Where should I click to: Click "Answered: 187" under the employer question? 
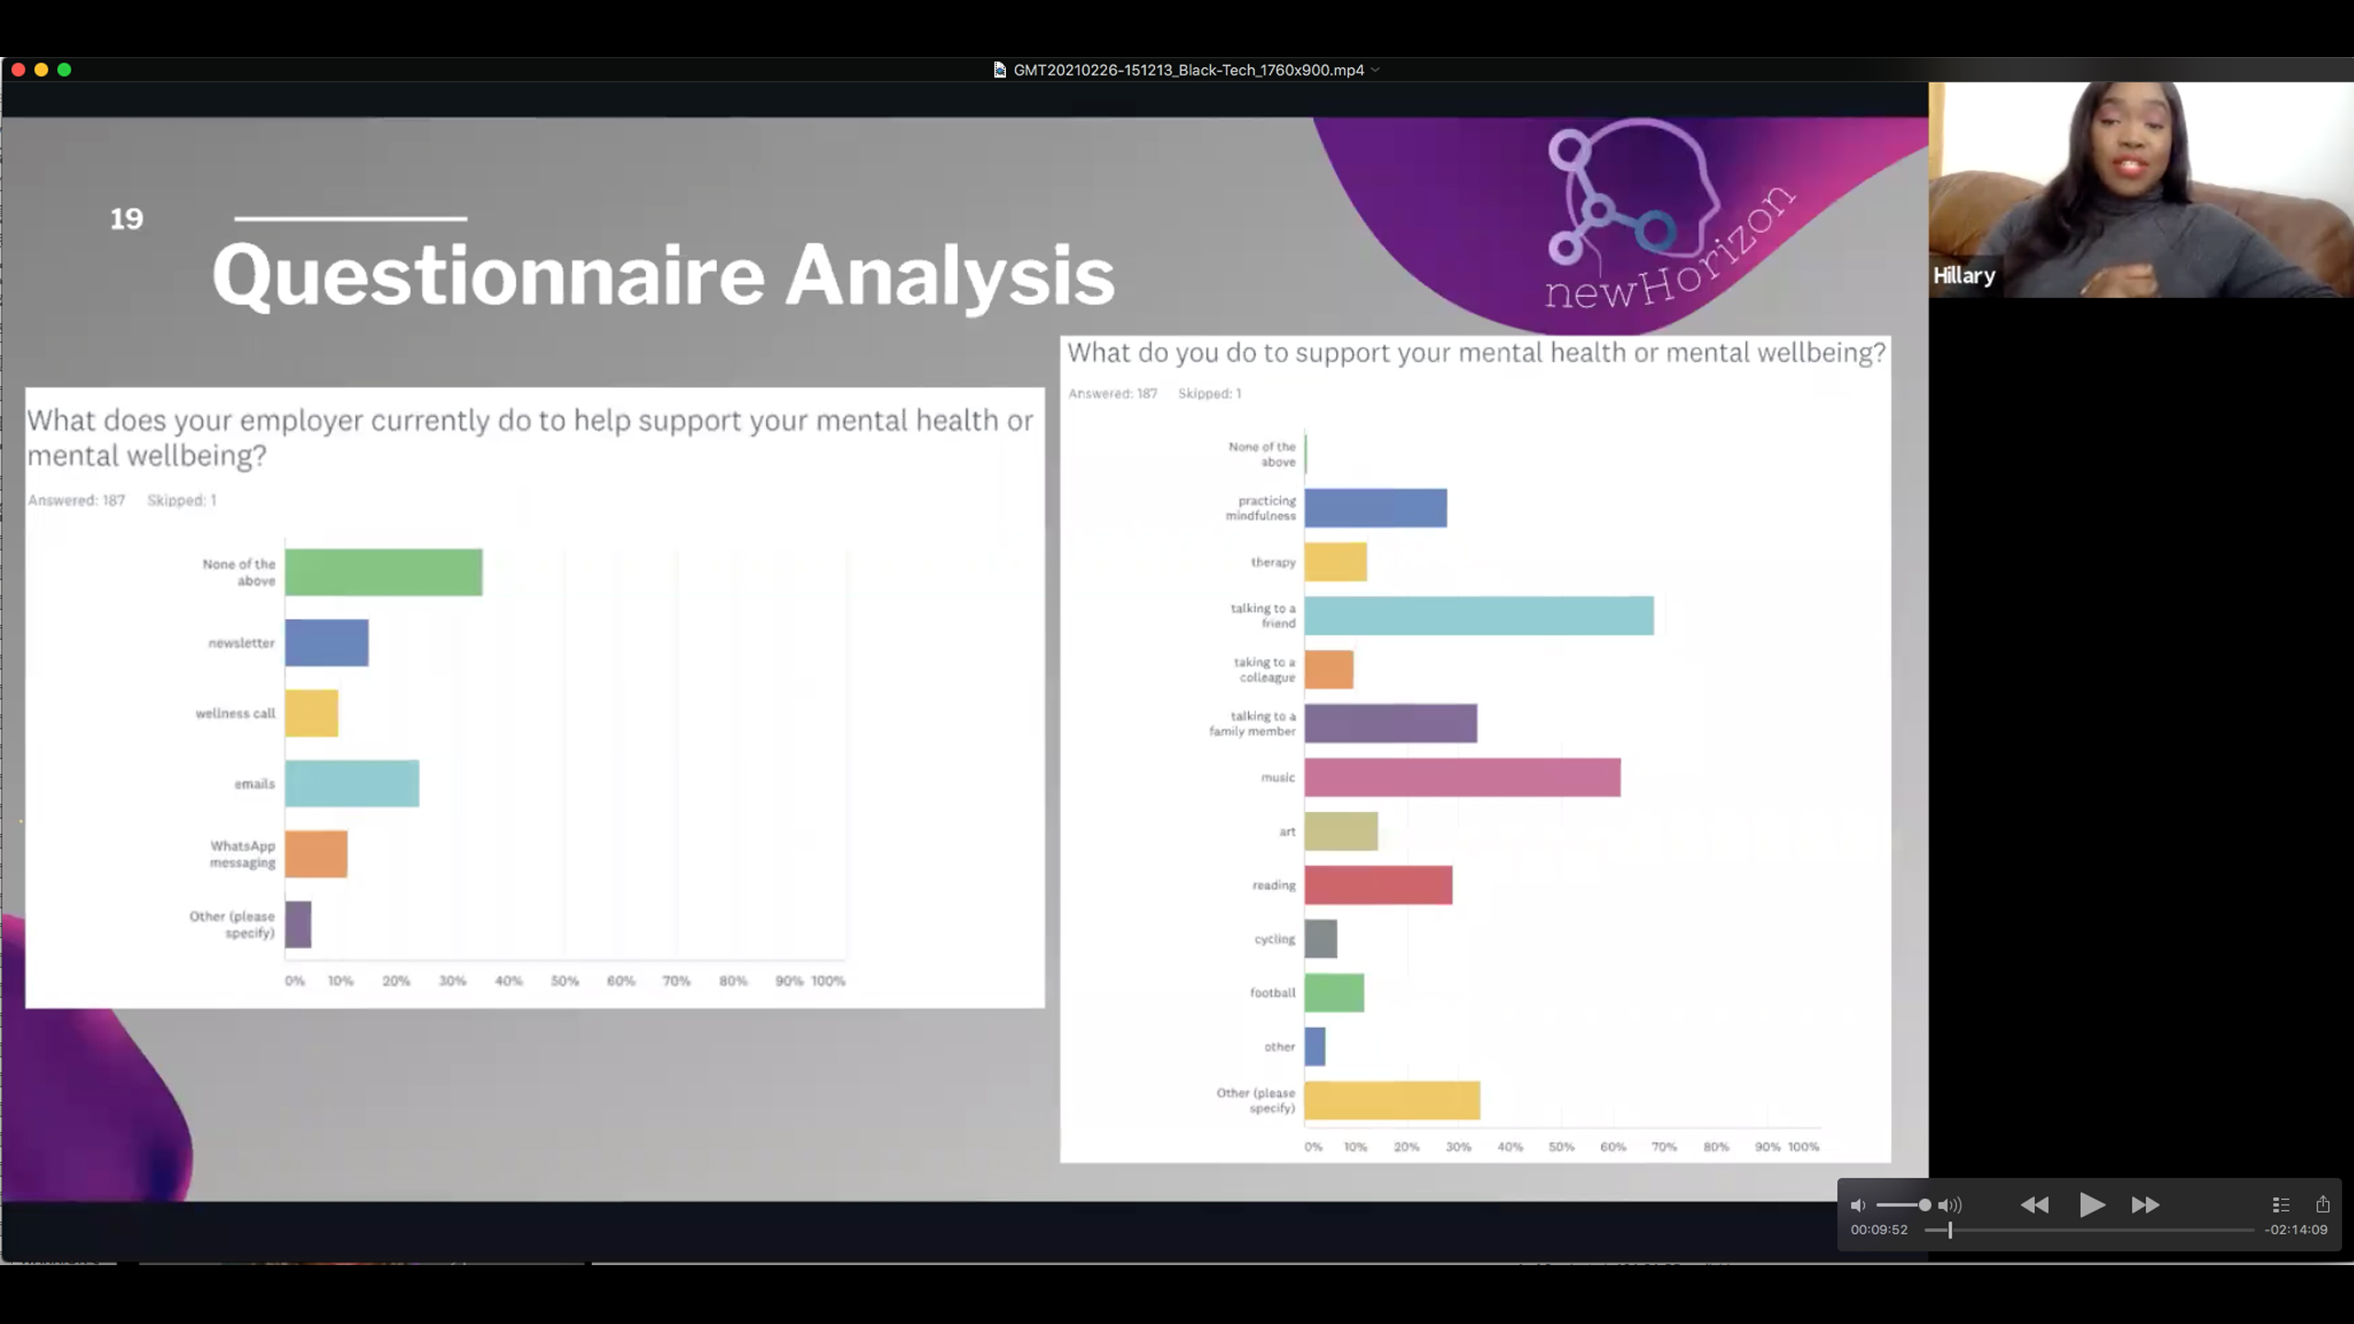coord(76,500)
